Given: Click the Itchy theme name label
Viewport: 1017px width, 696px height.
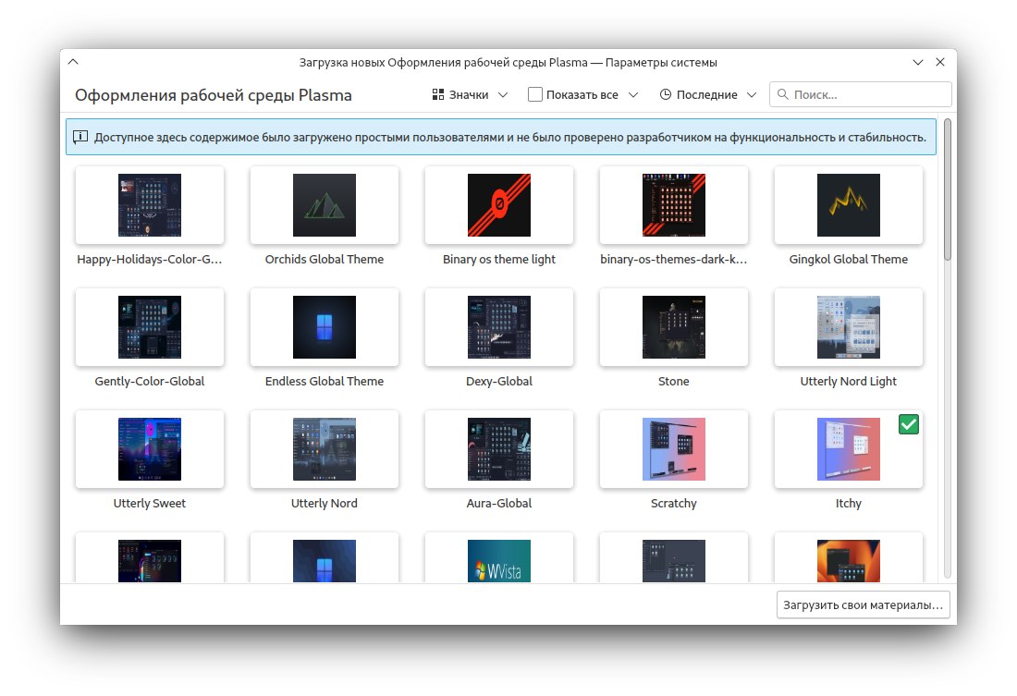Looking at the screenshot, I should tap(849, 504).
